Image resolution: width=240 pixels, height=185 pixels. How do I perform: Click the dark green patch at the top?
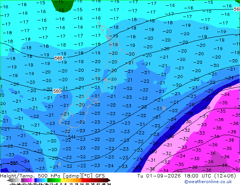62,5
